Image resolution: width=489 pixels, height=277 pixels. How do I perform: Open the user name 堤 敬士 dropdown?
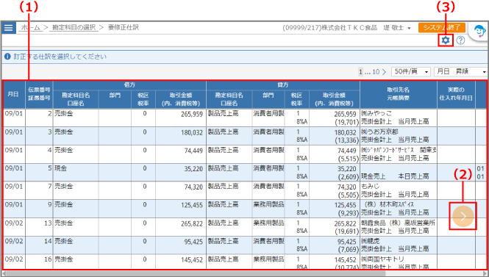click(x=396, y=28)
